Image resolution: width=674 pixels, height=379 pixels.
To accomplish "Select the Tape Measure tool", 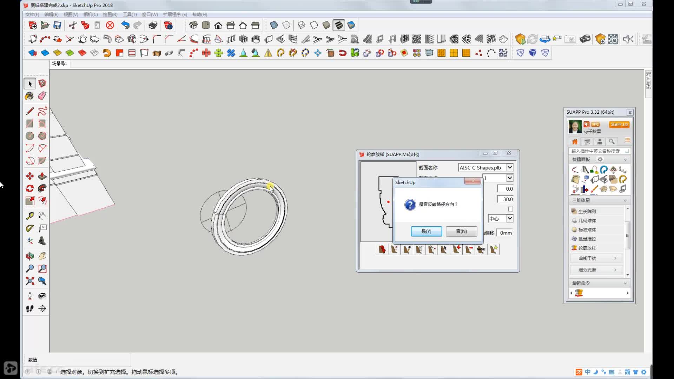I will tap(30, 215).
